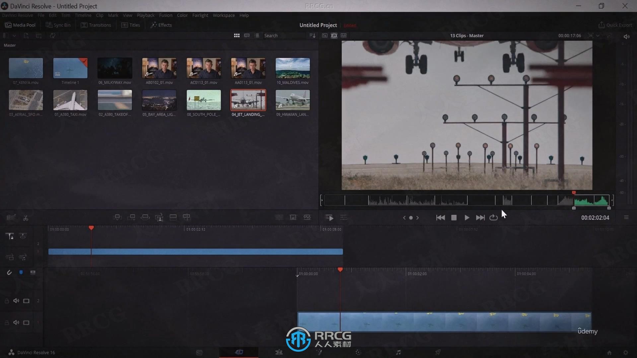The height and width of the screenshot is (358, 637).
Task: Open the Sync Bin panel
Action: pos(58,25)
